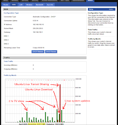Click the 'Remaining Lease Time' label

(x=12, y=48)
